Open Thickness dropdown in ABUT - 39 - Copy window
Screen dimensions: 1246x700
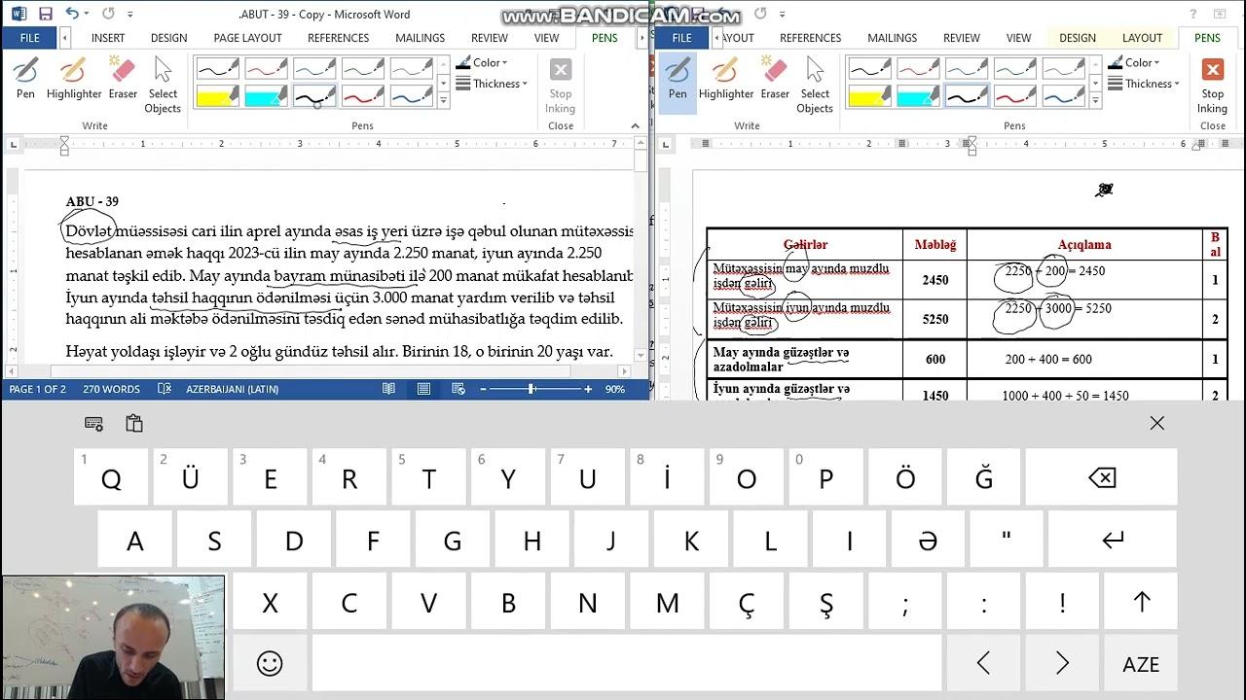point(492,84)
